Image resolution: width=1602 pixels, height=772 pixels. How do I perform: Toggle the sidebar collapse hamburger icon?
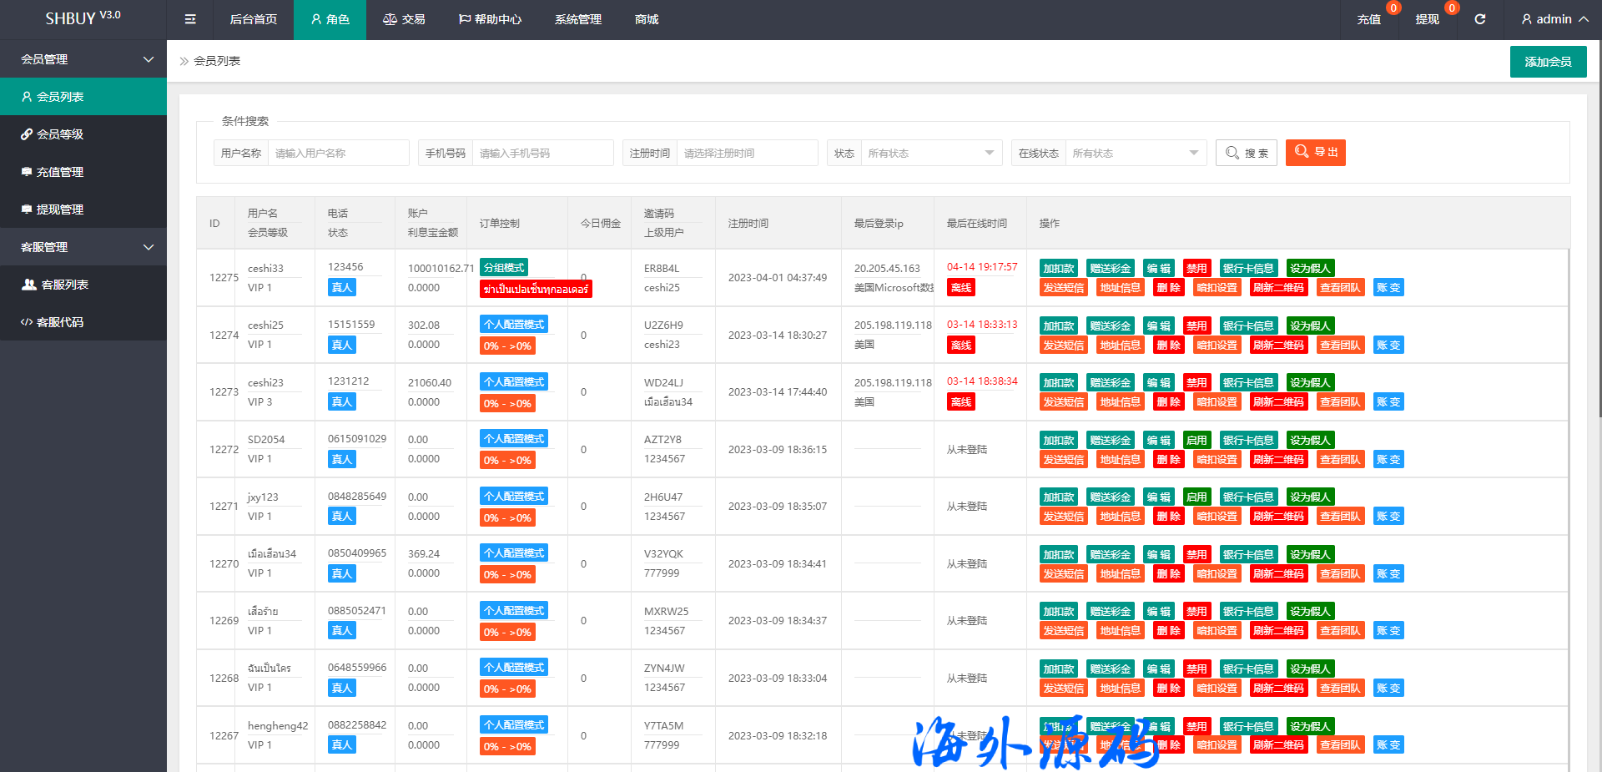click(x=190, y=19)
